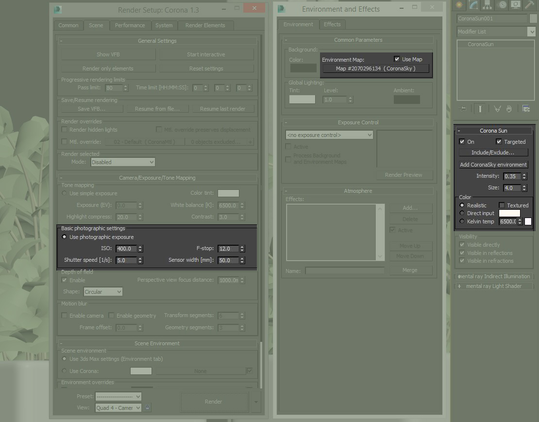The image size is (539, 422).
Task: Select the Direct input radio button
Action: [x=462, y=213]
